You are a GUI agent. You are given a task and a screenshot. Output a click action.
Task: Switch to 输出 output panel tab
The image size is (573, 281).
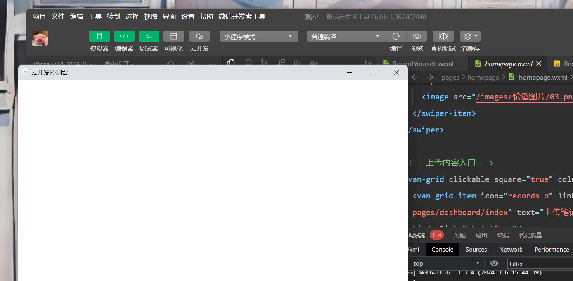[481, 235]
